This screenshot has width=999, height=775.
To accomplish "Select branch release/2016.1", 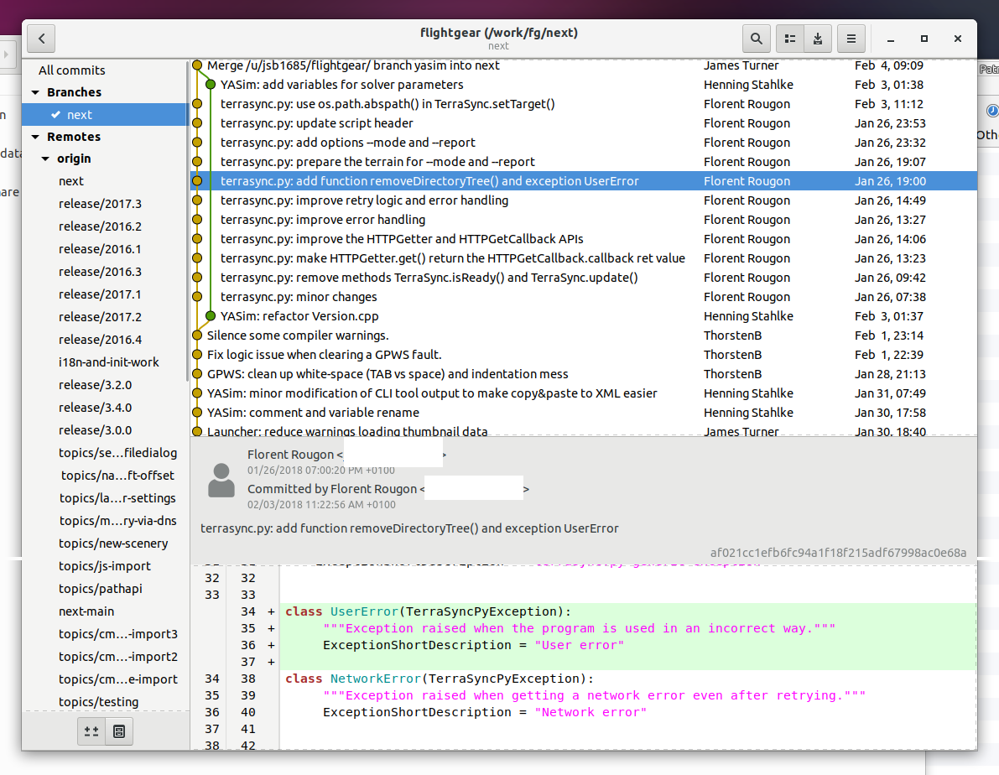I will 106,249.
